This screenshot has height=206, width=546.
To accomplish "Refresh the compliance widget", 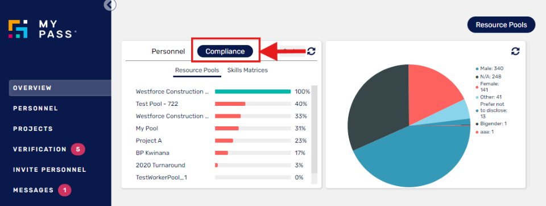I will [311, 51].
